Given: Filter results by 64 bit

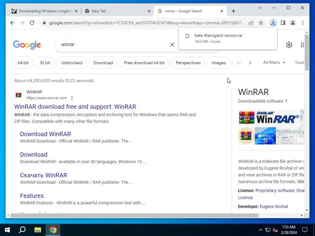Looking at the screenshot, I should (x=23, y=63).
